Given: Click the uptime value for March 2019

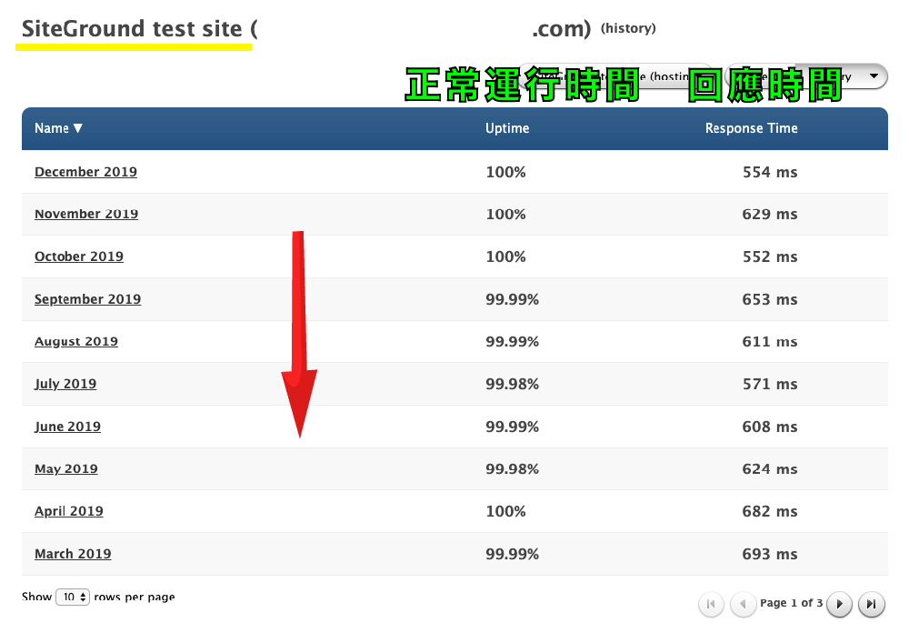Looking at the screenshot, I should [x=513, y=554].
